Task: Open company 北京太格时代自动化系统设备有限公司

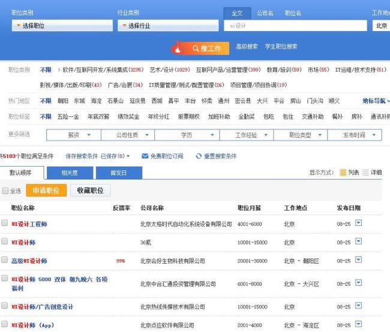Action: tap(186, 224)
